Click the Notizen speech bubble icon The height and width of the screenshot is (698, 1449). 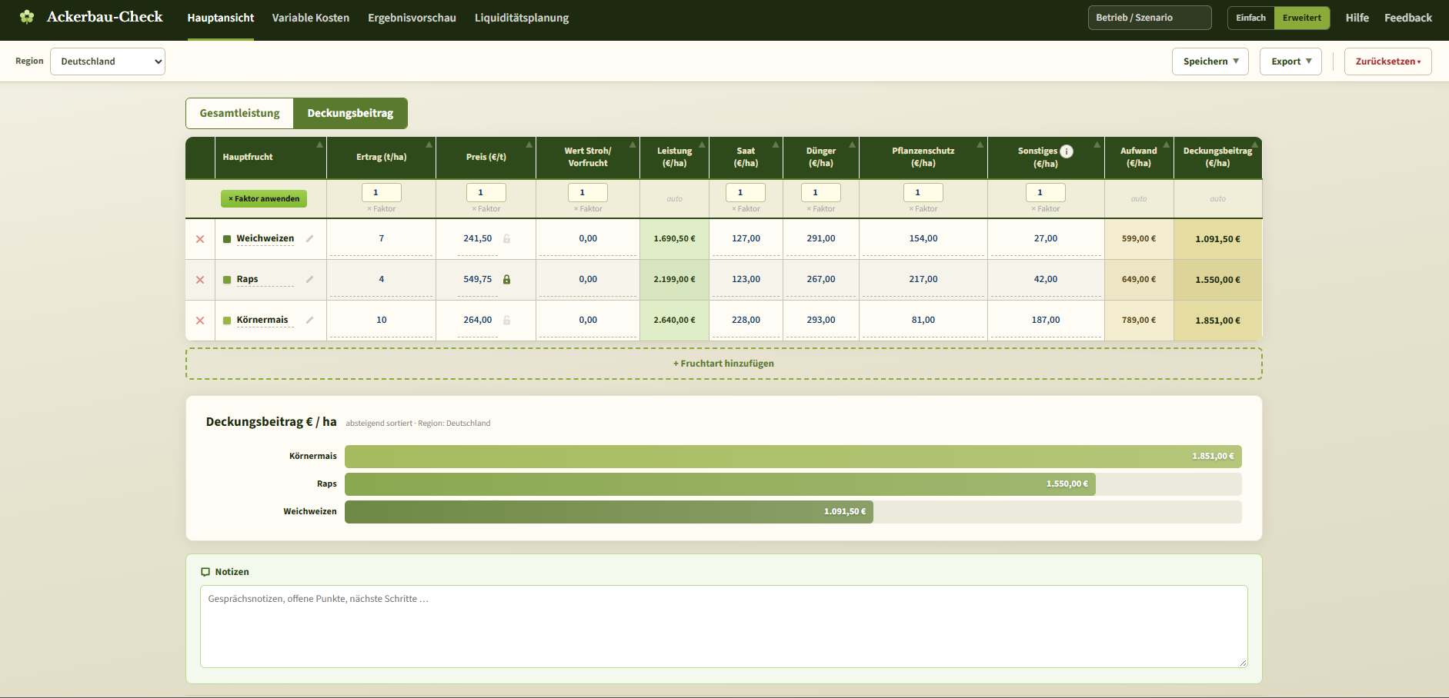click(205, 572)
